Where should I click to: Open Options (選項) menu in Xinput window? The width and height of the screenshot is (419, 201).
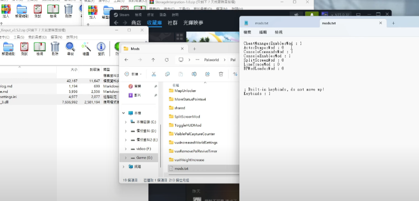[x=56, y=37]
